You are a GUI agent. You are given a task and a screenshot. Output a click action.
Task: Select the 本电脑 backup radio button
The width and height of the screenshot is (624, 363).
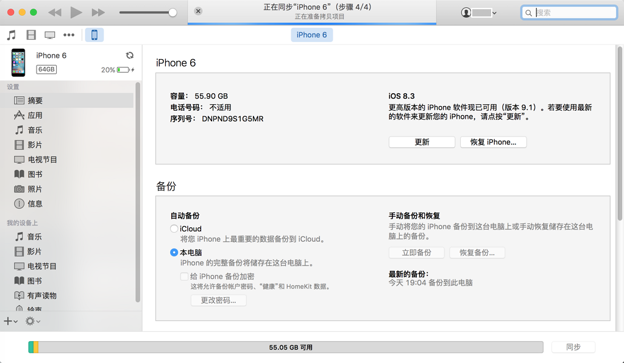click(x=174, y=253)
